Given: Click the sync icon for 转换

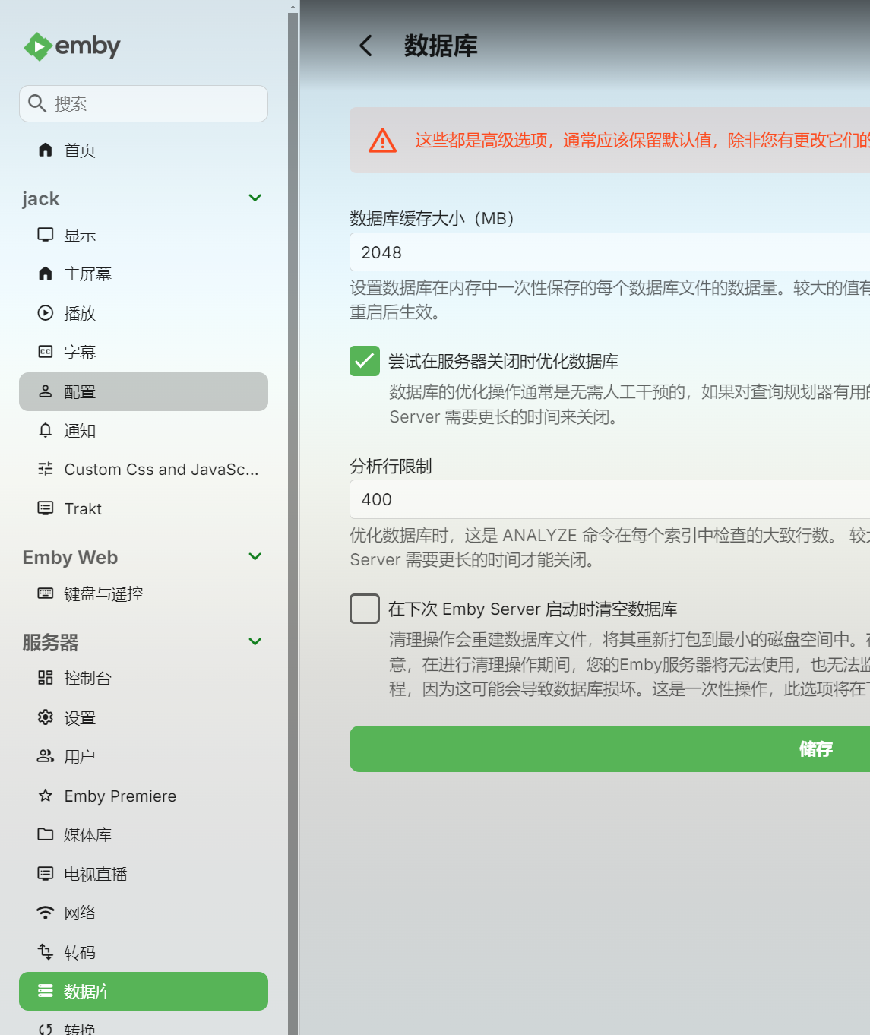Looking at the screenshot, I should point(46,1029).
